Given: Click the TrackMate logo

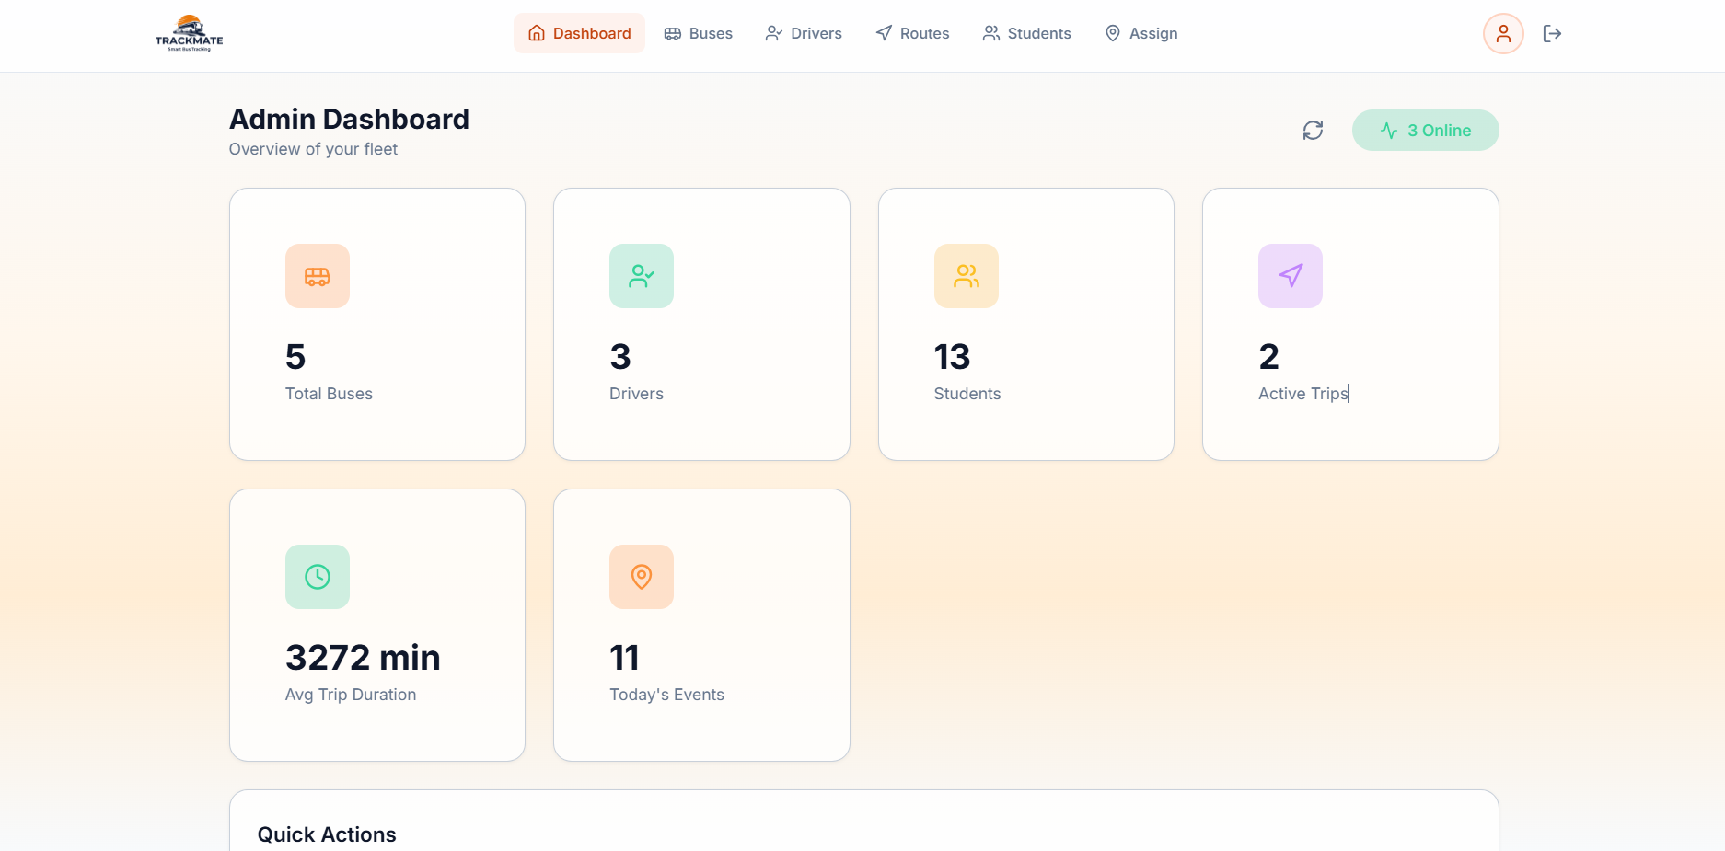Looking at the screenshot, I should pyautogui.click(x=187, y=33).
